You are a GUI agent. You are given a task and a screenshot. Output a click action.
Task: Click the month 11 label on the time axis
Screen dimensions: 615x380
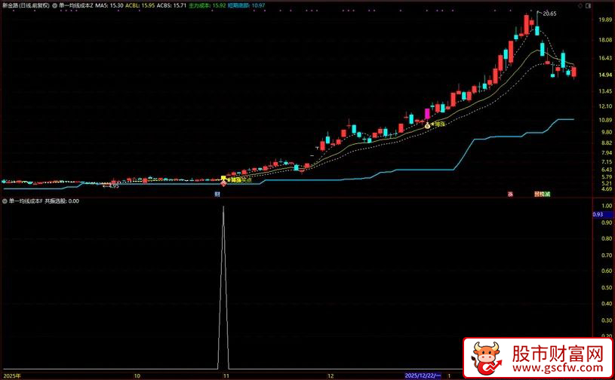click(x=226, y=376)
